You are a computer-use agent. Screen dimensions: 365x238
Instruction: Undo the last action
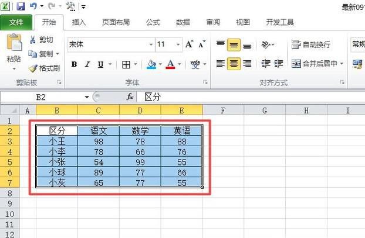[x=33, y=6]
